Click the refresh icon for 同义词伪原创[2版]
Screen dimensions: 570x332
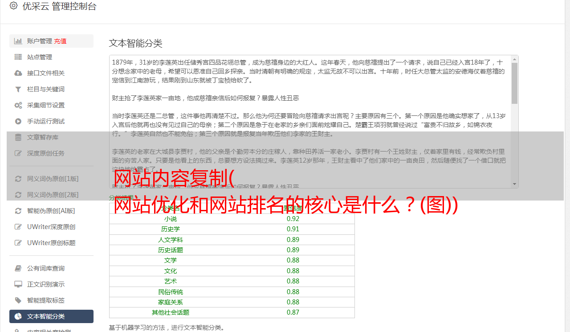click(18, 195)
